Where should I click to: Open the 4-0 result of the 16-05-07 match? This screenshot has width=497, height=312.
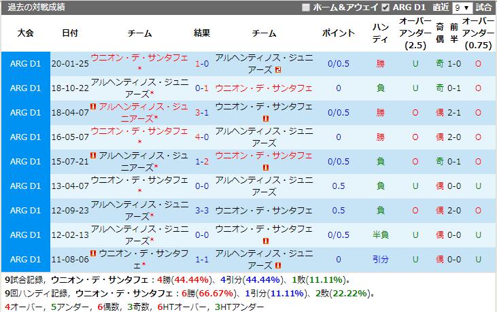[x=202, y=137]
